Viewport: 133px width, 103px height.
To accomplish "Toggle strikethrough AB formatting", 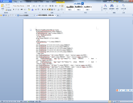I will (22, 9).
